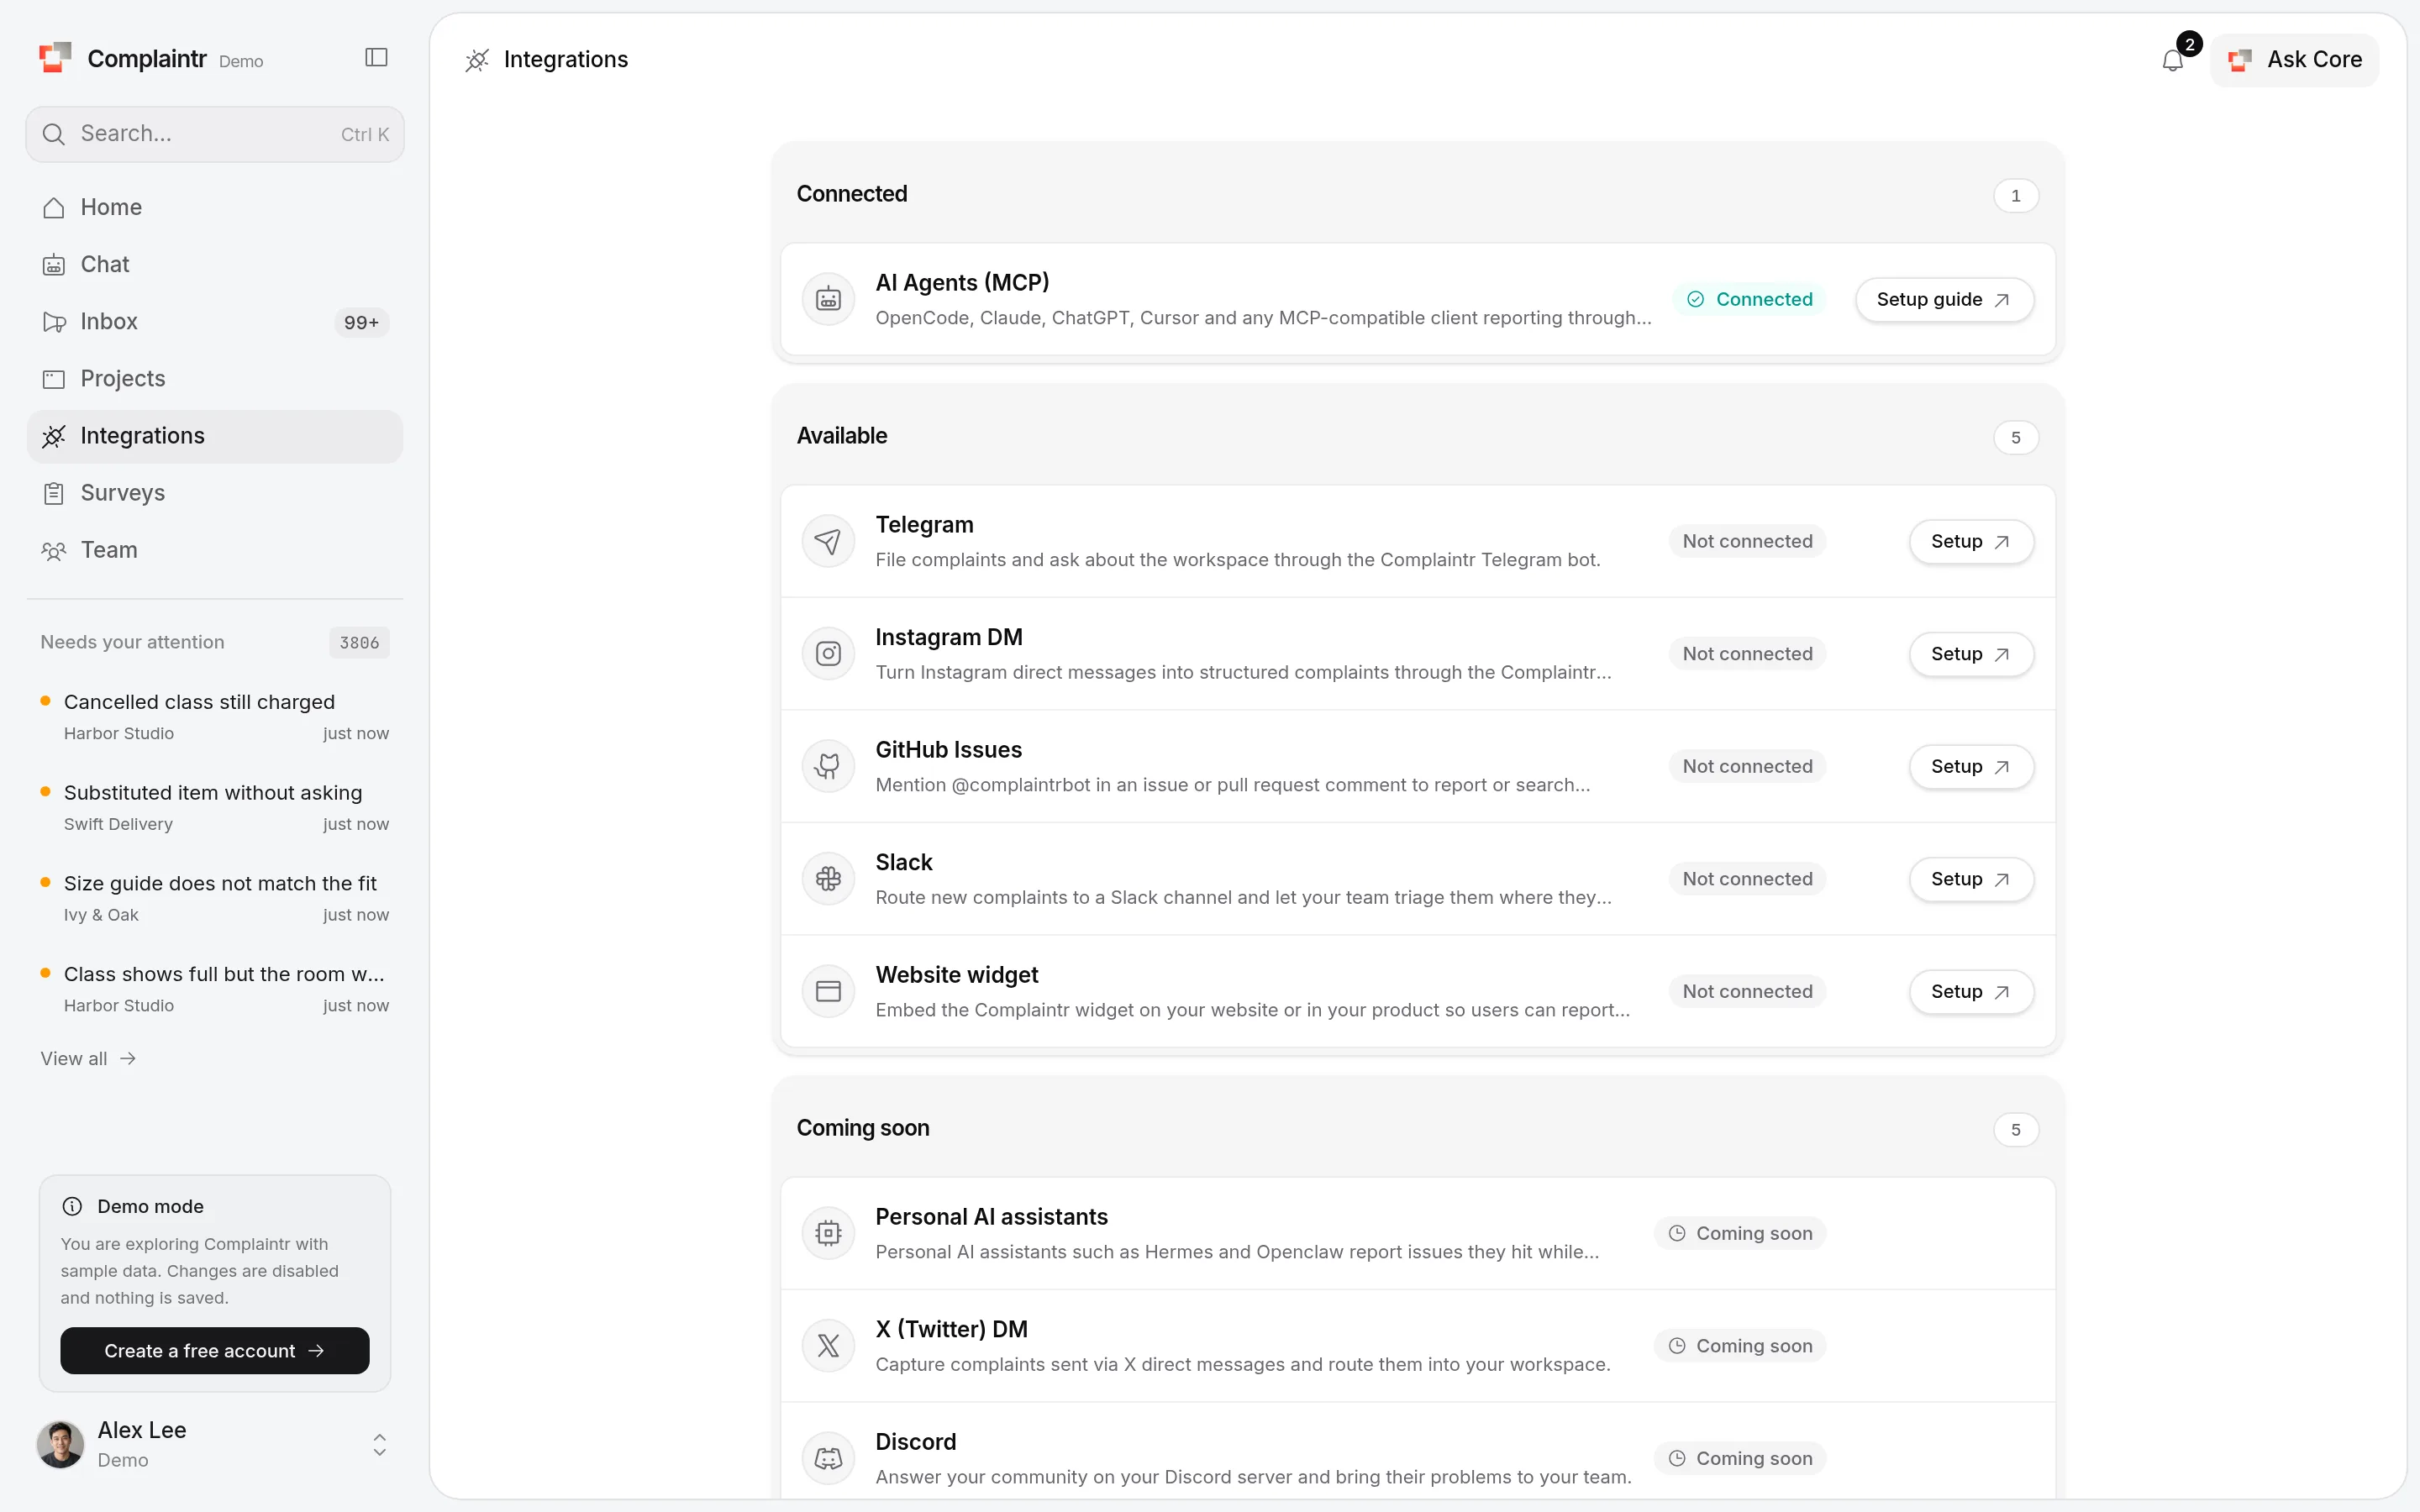Screen dimensions: 2420x1512
Task: Expand the Alex Lee account switcher chevrons
Action: [380, 1444]
